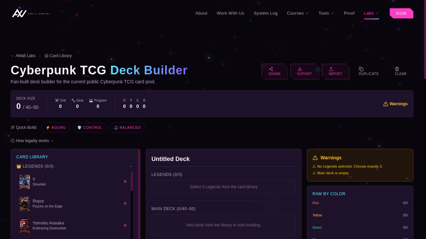The image size is (426, 239).
Task: Click the Green RAM row label
Action: [317, 227]
